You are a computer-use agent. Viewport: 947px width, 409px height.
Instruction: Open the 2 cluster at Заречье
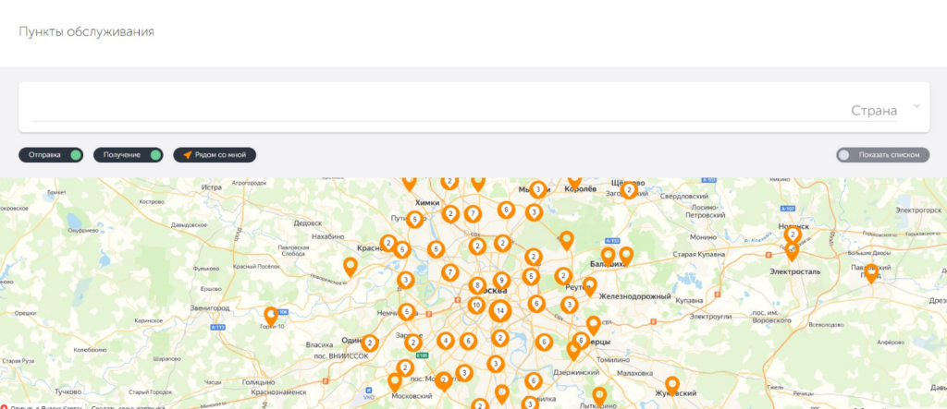(x=413, y=343)
